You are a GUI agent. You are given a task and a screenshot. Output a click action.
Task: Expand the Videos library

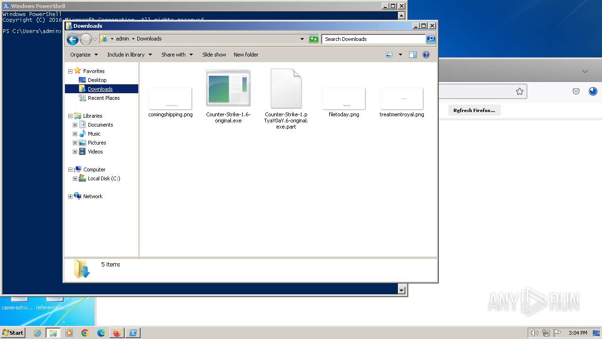[75, 152]
